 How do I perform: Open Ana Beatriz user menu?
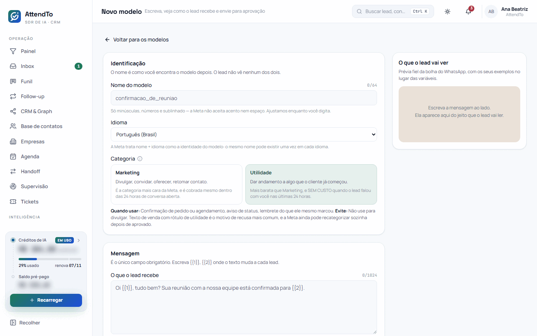506,12
